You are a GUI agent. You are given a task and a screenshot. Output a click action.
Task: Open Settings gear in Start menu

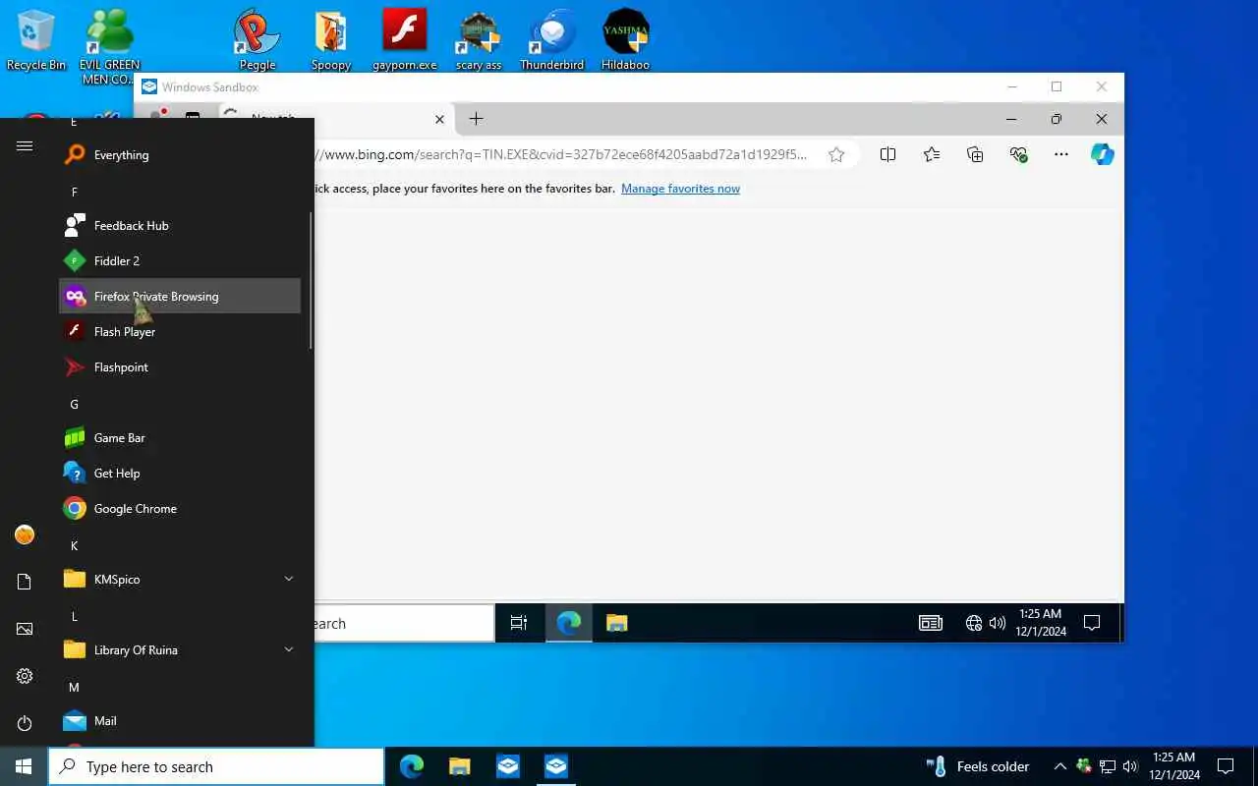pos(25,676)
